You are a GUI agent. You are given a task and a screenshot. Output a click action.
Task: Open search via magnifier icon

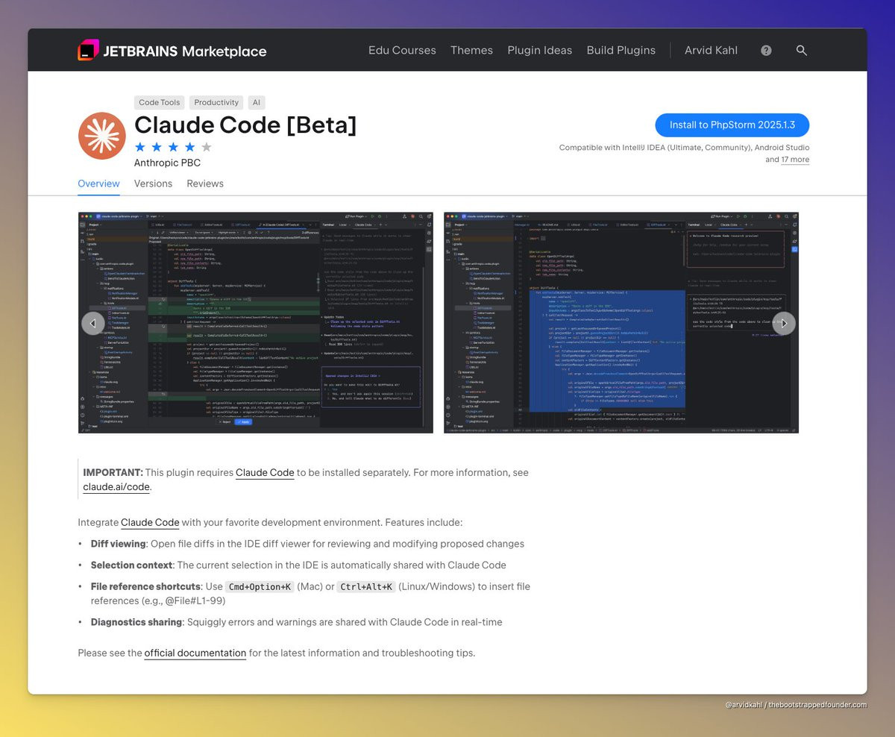click(802, 51)
